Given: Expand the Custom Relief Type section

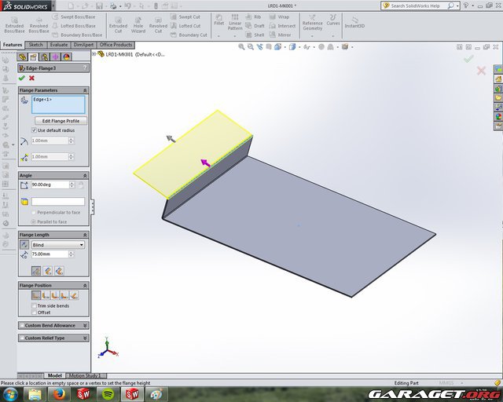Looking at the screenshot, I should point(53,338).
